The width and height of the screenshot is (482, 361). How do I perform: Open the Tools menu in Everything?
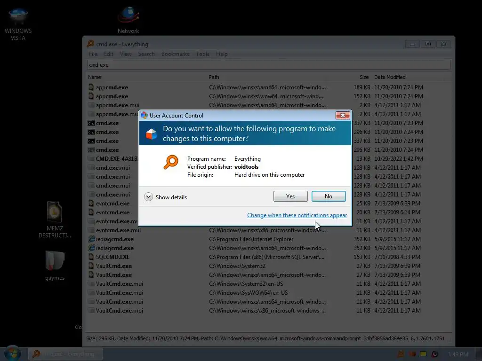click(x=202, y=54)
